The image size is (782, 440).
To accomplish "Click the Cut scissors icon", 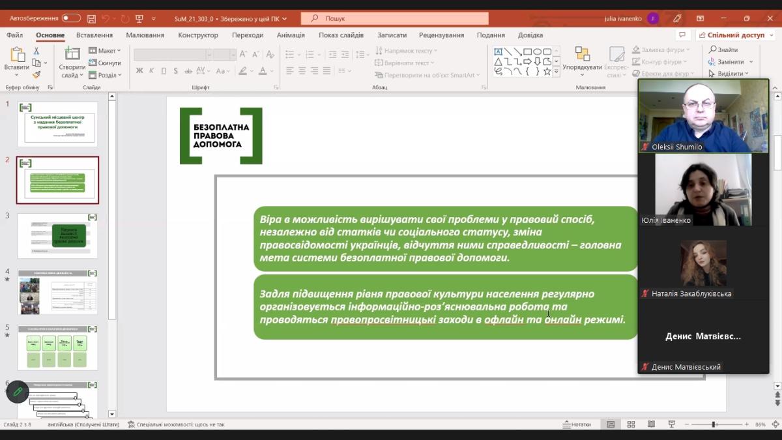I will click(x=36, y=51).
